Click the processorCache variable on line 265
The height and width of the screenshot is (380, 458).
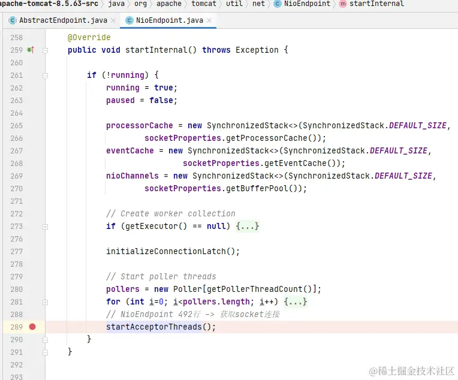[139, 125]
